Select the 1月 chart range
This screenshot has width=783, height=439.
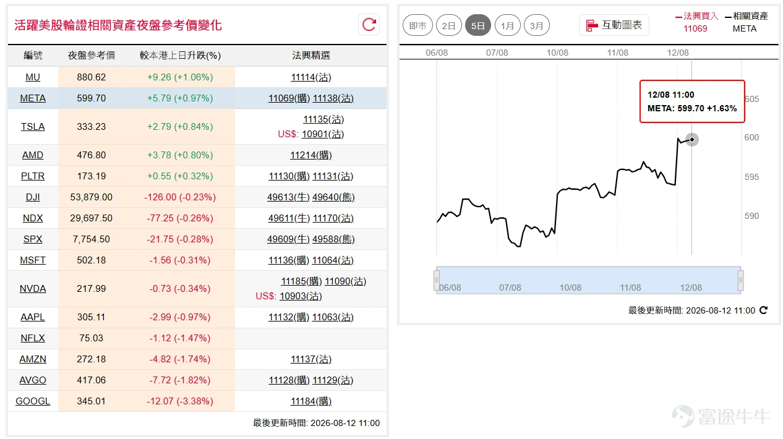[x=508, y=26]
